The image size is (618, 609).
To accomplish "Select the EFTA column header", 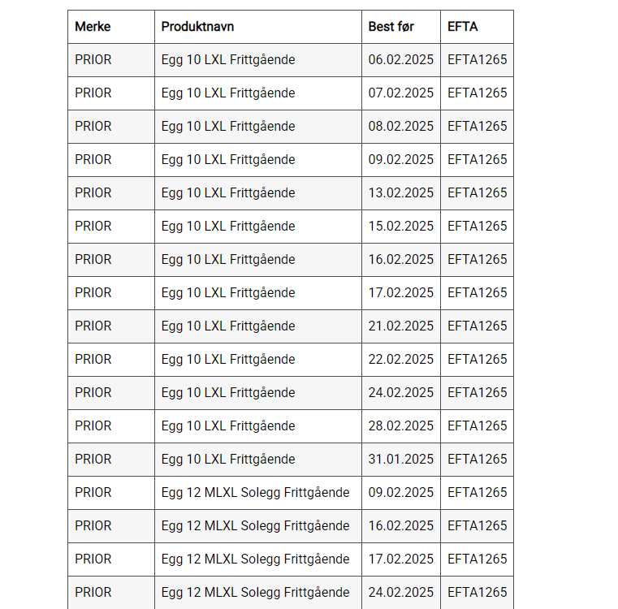I will [463, 27].
